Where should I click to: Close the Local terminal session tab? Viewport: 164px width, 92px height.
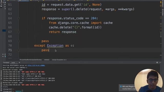tap(16, 63)
